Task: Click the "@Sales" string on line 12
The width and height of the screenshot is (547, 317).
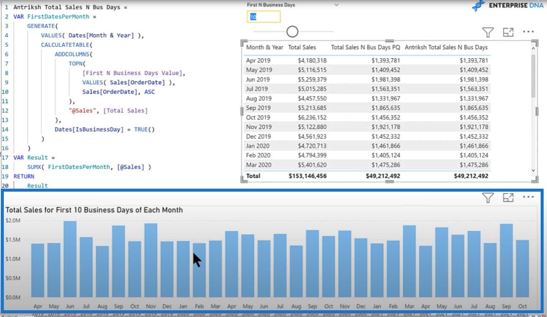Action: 84,111
